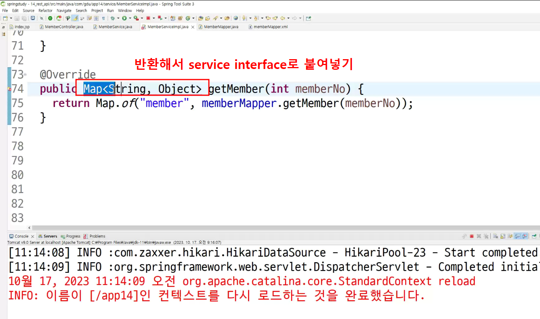Click the red Stop icon in main toolbar
540x319 pixels.
coord(148,18)
